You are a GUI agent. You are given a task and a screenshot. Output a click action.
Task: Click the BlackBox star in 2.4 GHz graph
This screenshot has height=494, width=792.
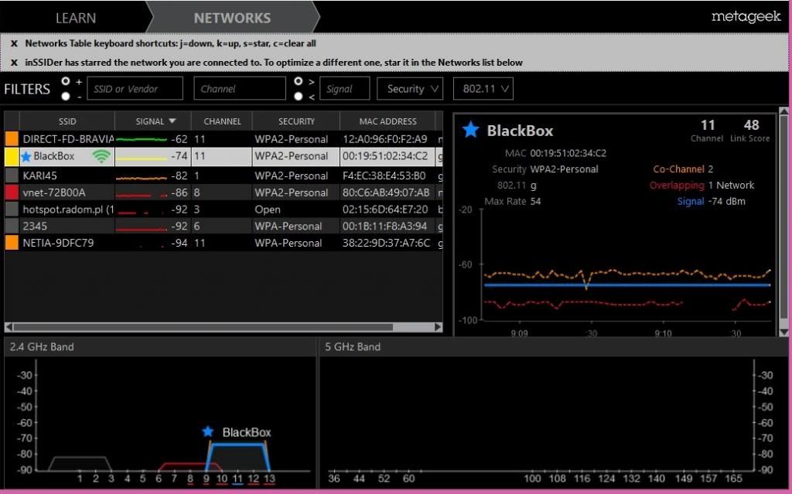pos(207,431)
